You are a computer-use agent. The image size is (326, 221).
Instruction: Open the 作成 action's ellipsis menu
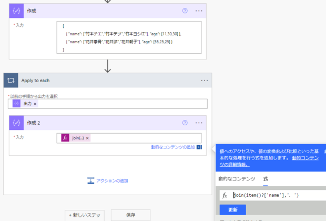pyautogui.click(x=199, y=11)
